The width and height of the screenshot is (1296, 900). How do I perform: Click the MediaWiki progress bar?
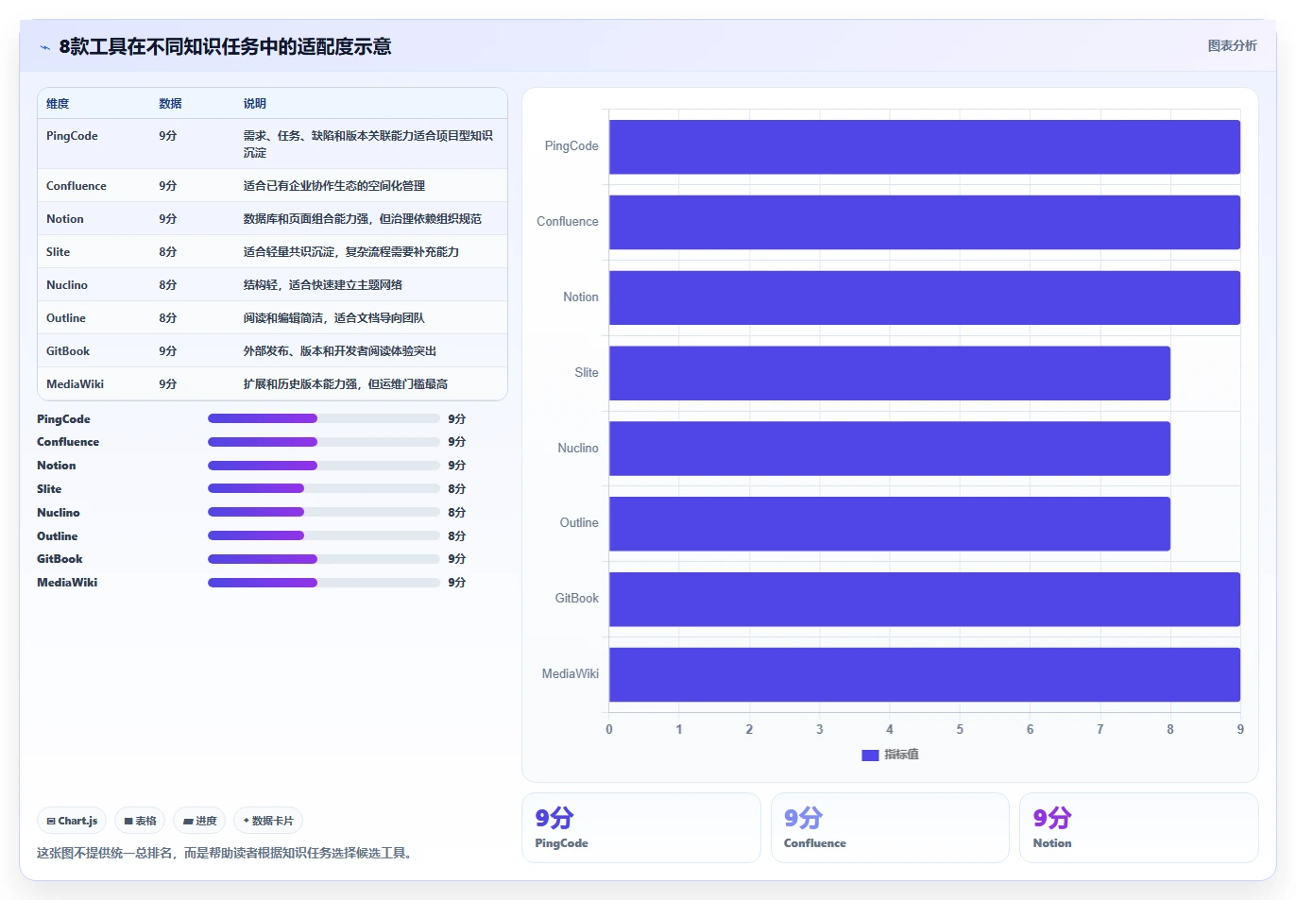(324, 582)
